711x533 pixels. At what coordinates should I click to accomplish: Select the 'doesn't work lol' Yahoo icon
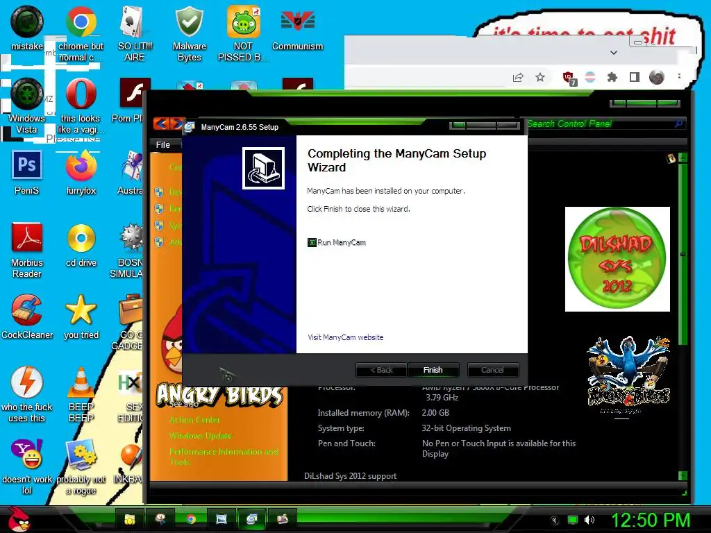26,467
